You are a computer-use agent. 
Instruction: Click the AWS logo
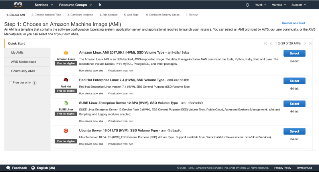point(18,5)
